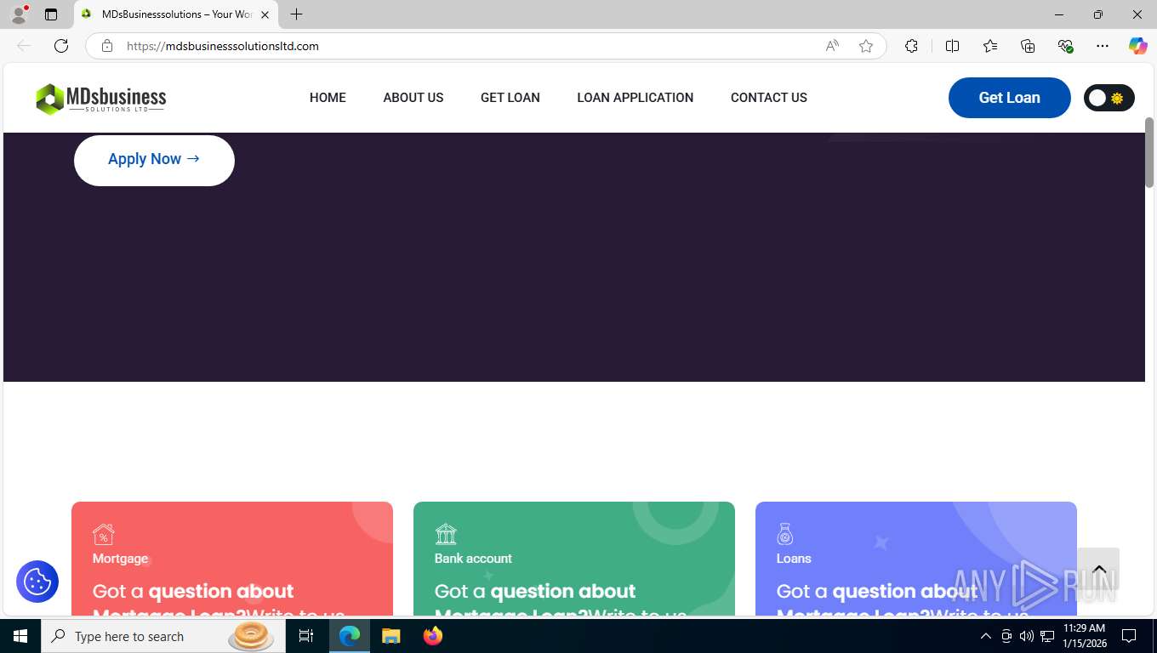
Task: Select the Loans card label
Action: [x=794, y=559]
